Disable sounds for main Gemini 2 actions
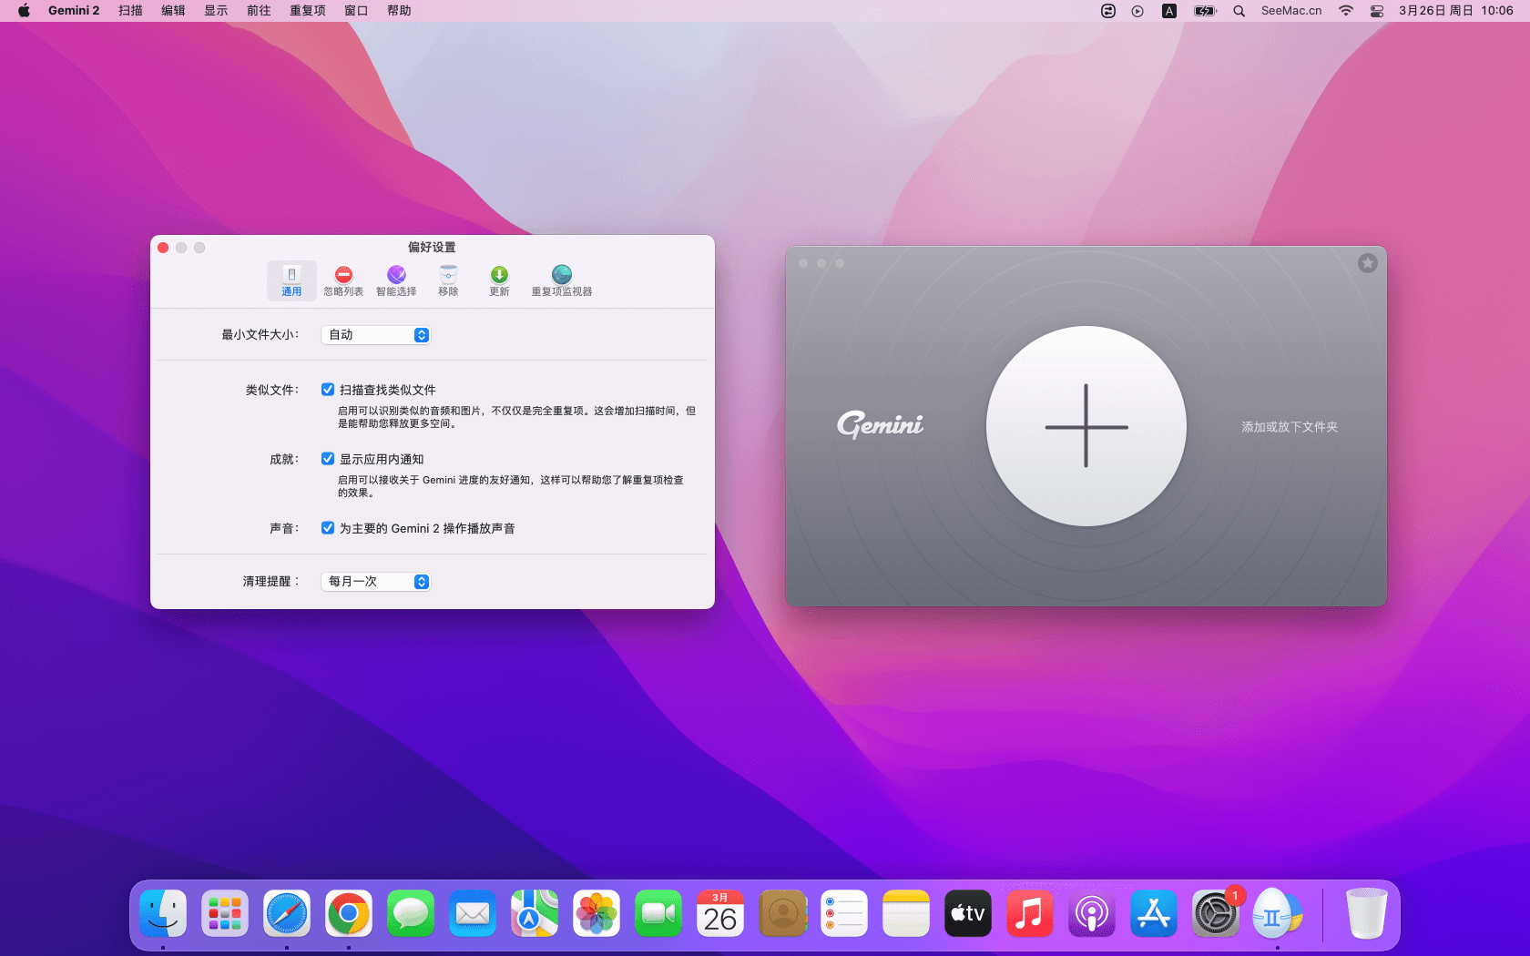Viewport: 1530px width, 956px height. click(328, 528)
